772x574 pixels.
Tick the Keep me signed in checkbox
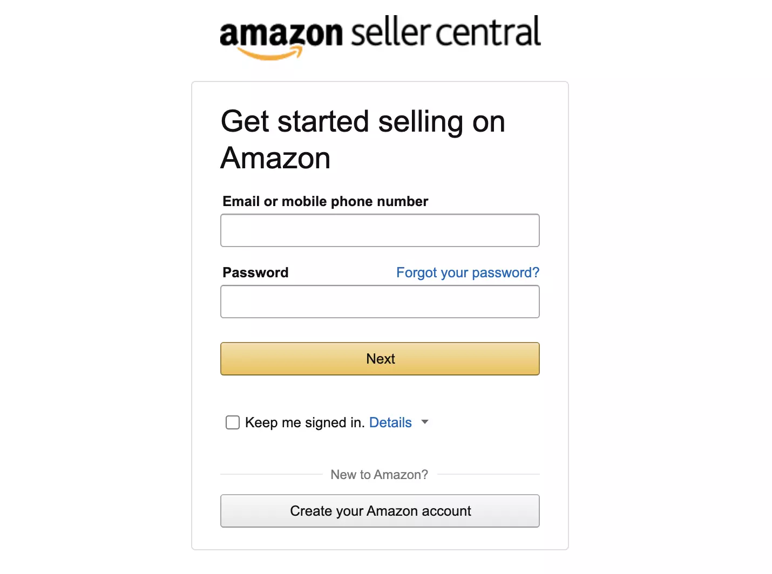coord(233,422)
